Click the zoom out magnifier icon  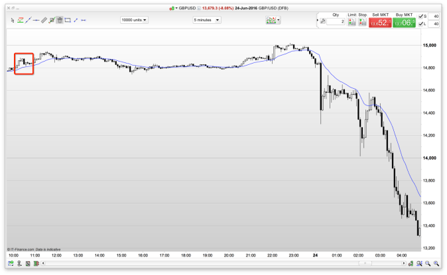pos(428,263)
